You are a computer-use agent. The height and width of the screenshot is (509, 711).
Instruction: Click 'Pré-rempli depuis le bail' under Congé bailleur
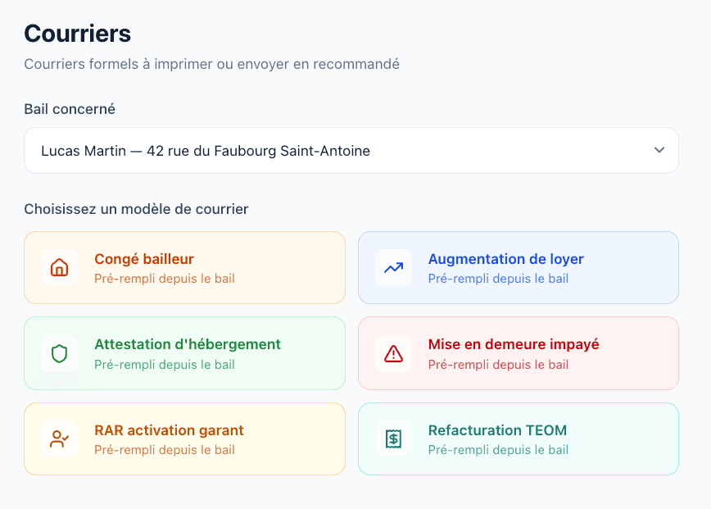165,279
